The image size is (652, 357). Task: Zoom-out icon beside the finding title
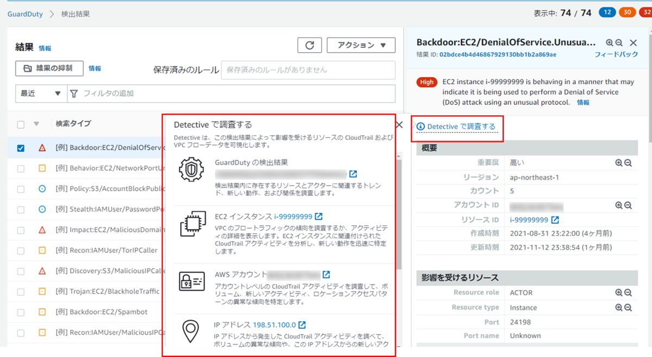point(619,42)
